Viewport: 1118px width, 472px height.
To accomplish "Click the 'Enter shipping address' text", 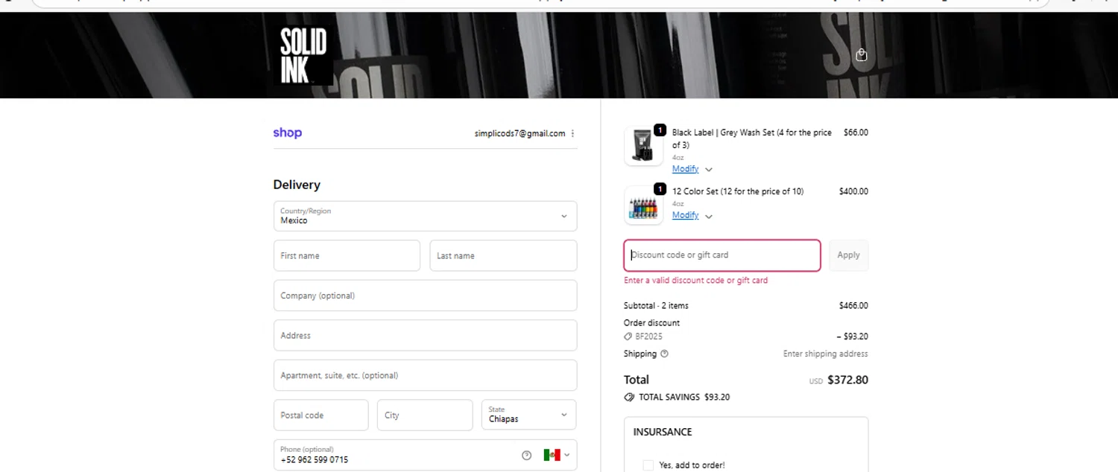I will click(825, 354).
